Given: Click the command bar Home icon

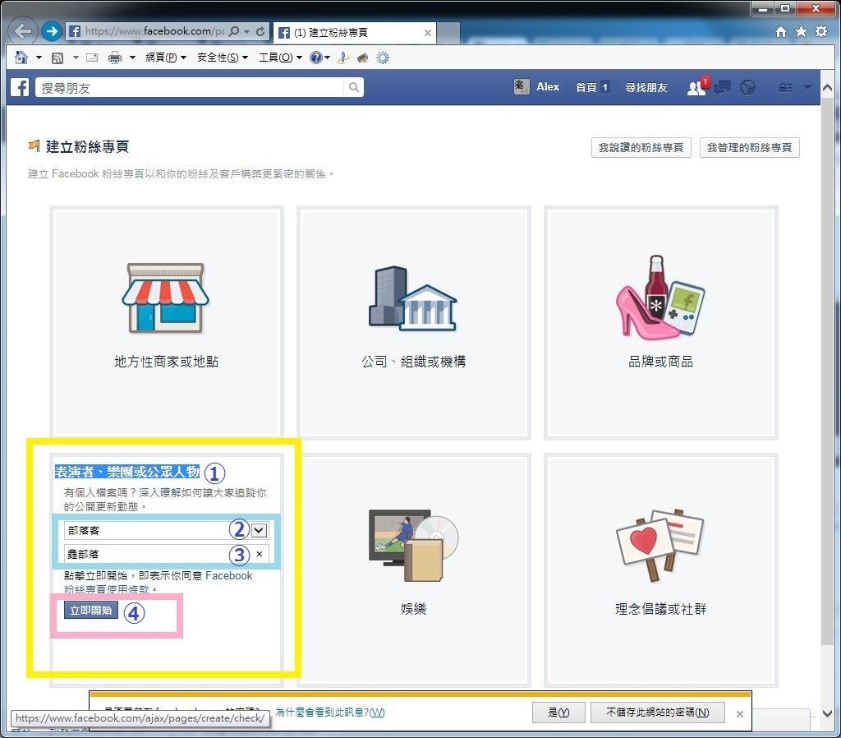Looking at the screenshot, I should 21,58.
